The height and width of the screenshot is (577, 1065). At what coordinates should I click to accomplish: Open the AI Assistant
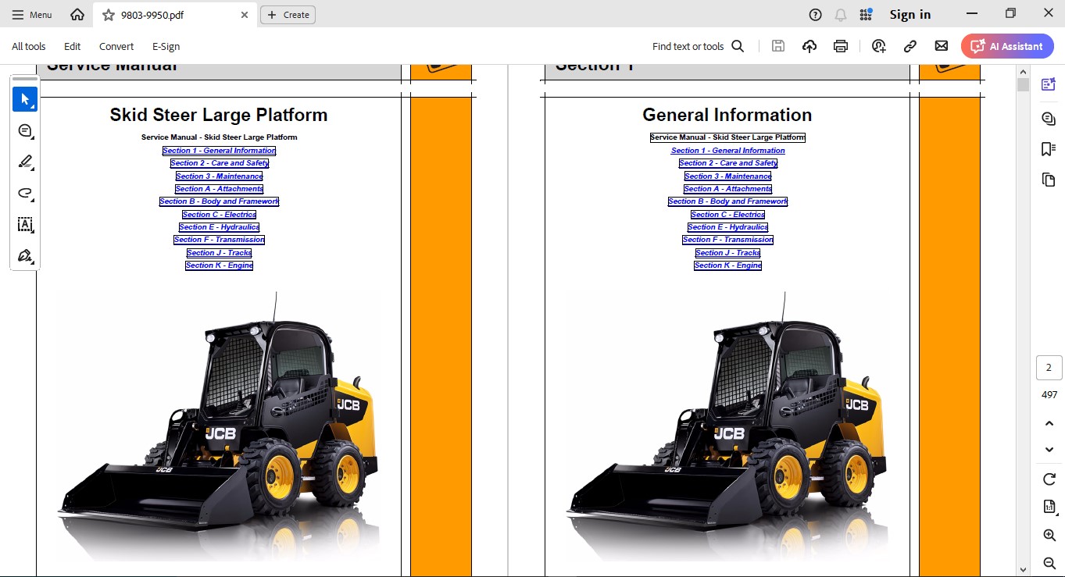click(x=1007, y=46)
